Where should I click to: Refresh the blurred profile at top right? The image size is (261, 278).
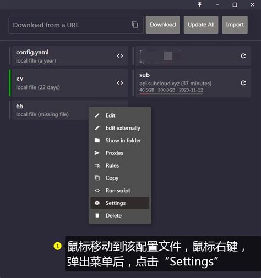pyautogui.click(x=243, y=56)
